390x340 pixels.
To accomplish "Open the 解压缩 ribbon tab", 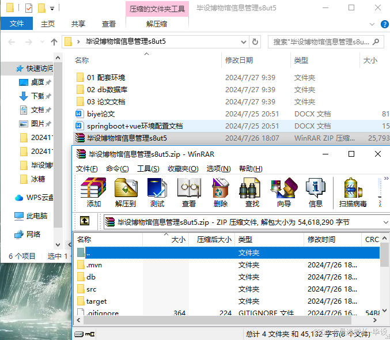I will [157, 24].
